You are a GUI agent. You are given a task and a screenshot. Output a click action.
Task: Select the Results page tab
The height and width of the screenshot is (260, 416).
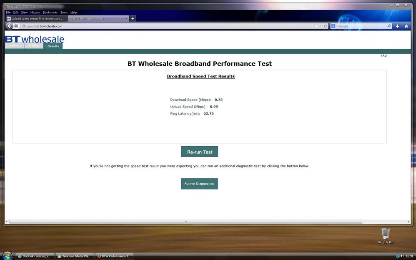click(x=53, y=46)
